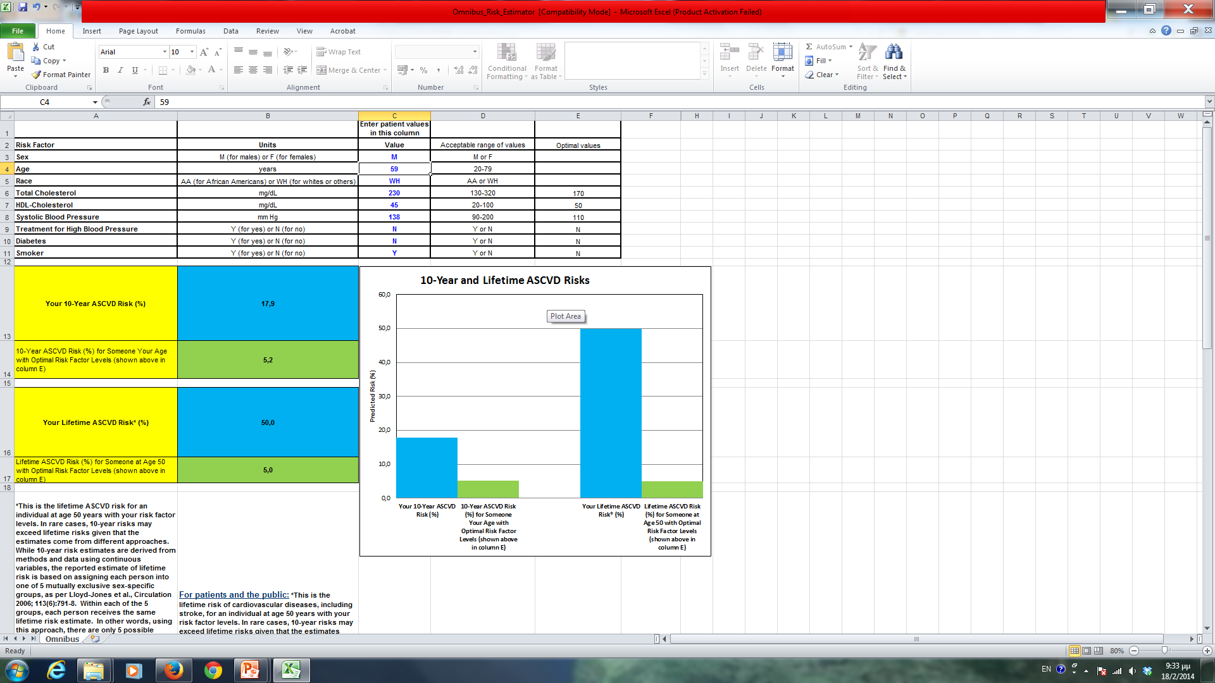Viewport: 1215px width, 683px height.
Task: Click the Increase Font Size icon
Action: pos(204,52)
